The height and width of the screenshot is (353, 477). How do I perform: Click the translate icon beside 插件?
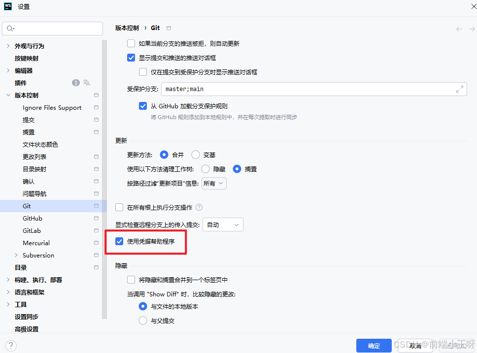point(87,83)
